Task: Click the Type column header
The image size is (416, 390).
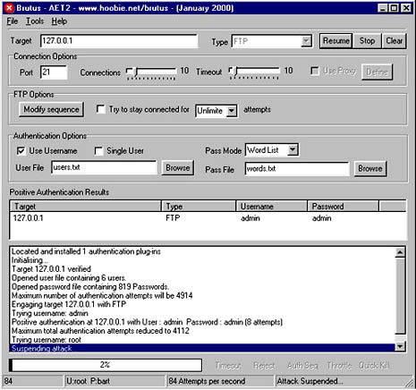Action: 199,207
